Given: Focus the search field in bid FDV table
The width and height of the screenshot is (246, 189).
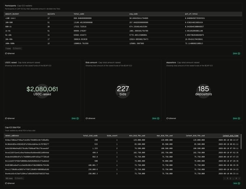Looking at the screenshot, I should coord(19,178).
